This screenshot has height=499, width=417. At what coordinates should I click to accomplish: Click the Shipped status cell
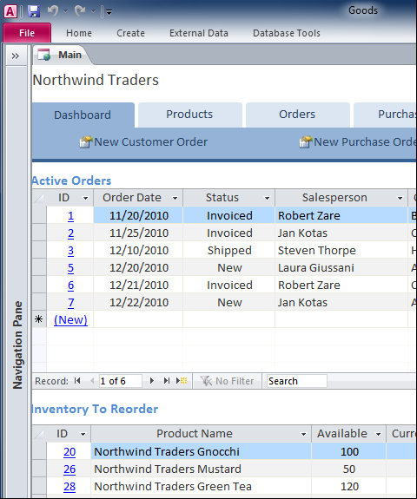[x=229, y=250]
